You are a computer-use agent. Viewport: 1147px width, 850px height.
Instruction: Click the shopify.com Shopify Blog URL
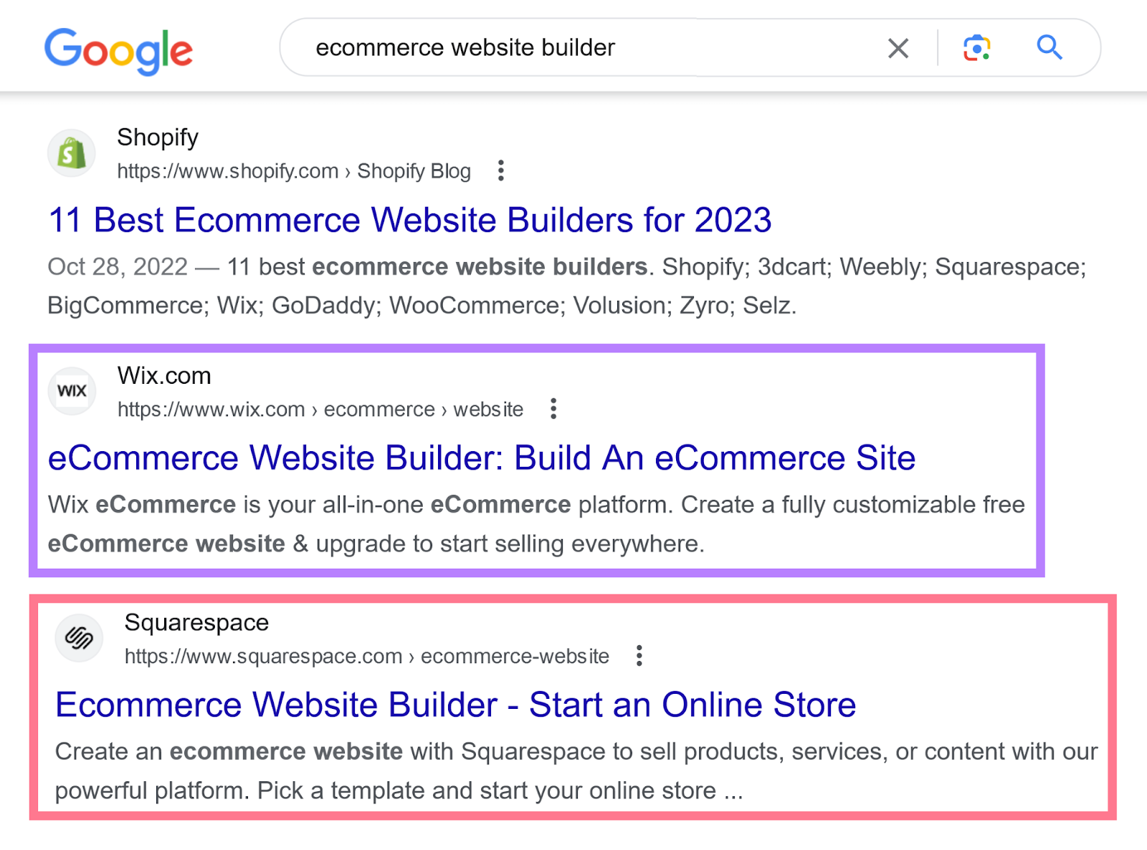click(x=294, y=171)
